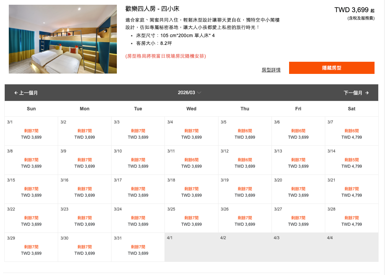Choose the 3/22 Sunday date cell
The image size is (385, 275).
click(31, 218)
